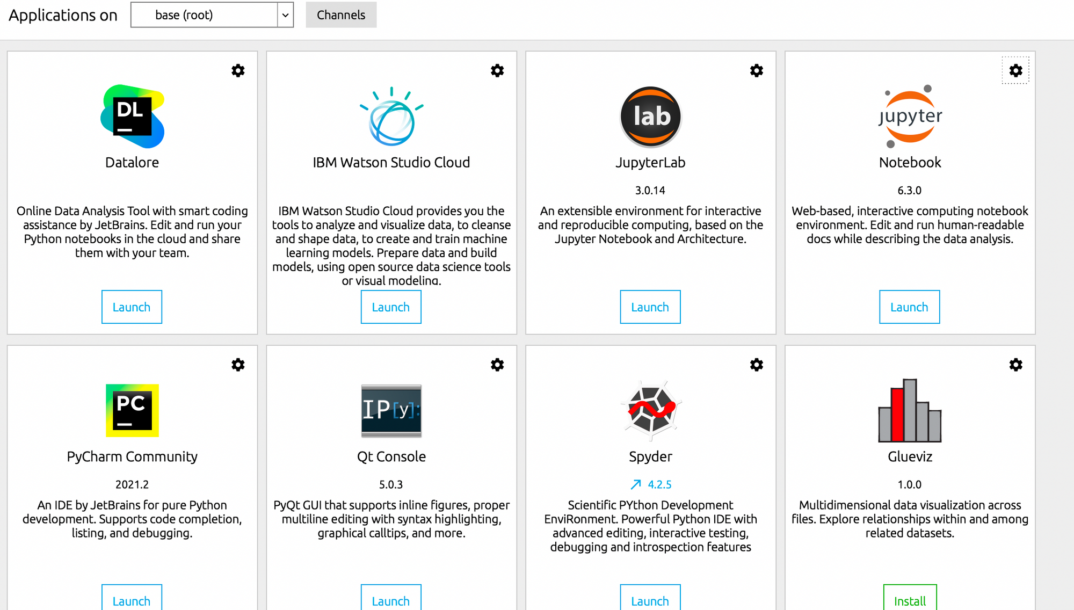Click the JupyterLab logo icon
Viewport: 1074px width, 610px height.
(x=651, y=117)
